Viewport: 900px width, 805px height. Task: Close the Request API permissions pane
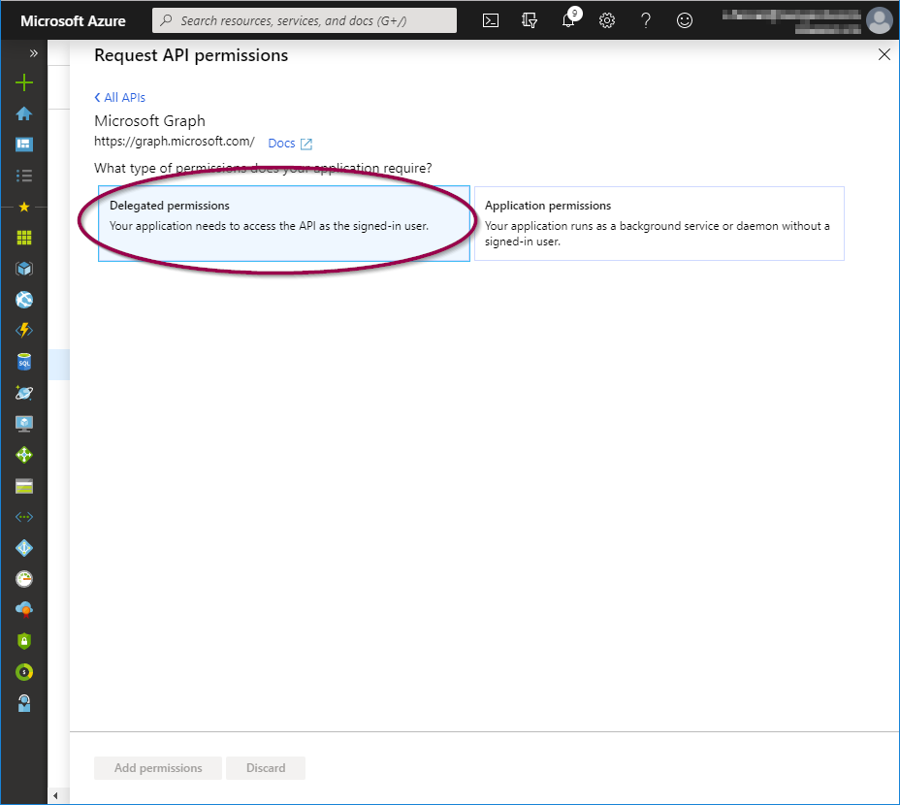[x=884, y=54]
